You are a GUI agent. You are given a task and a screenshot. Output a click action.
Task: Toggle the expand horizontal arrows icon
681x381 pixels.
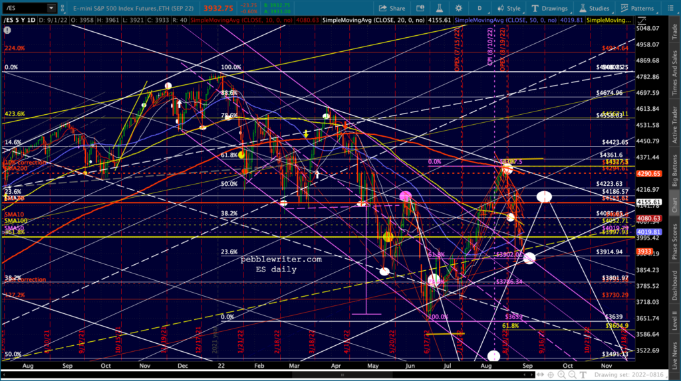tap(540, 375)
